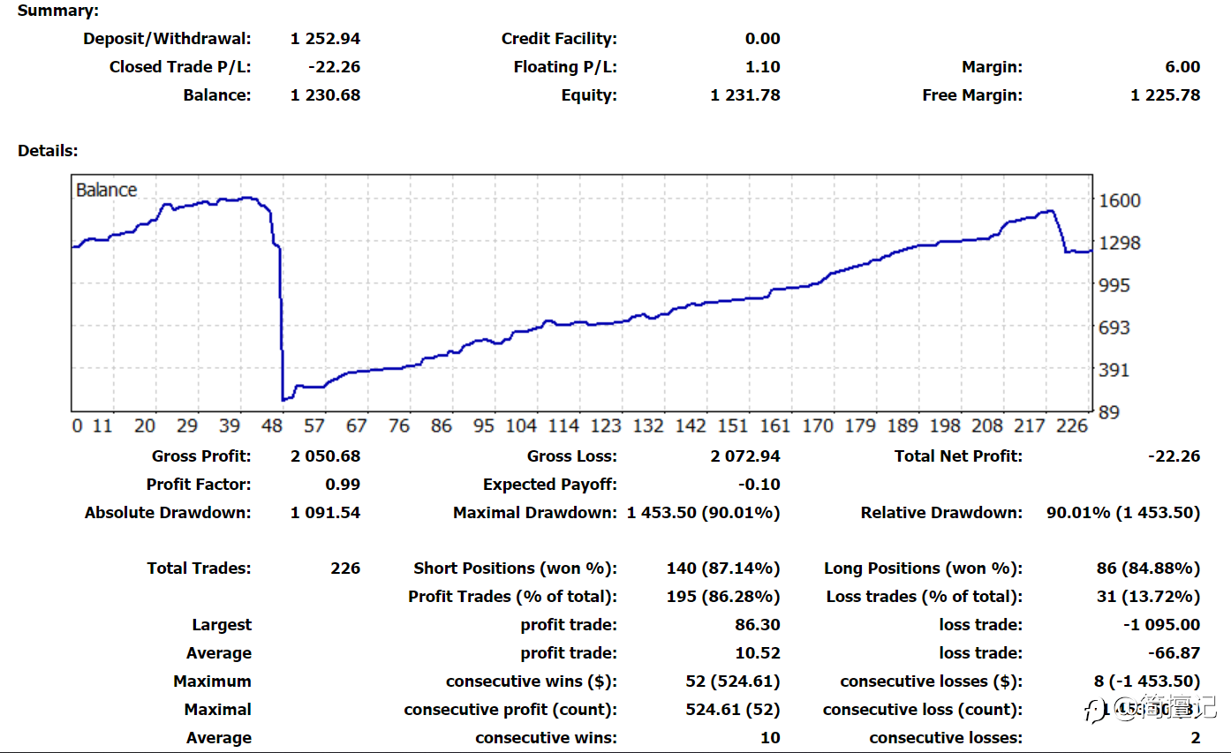Select the Deposit/Withdrawal value 1 252.94

(325, 38)
